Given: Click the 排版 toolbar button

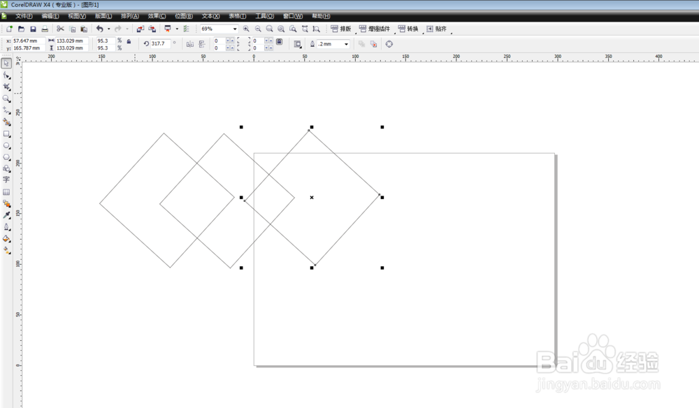Looking at the screenshot, I should point(341,29).
